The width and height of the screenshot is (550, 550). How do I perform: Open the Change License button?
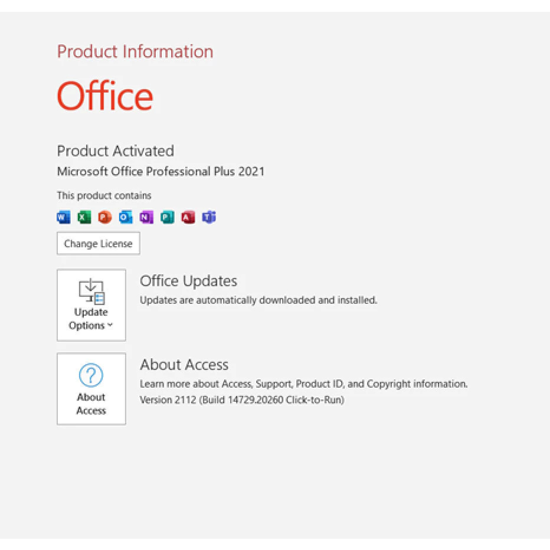99,244
